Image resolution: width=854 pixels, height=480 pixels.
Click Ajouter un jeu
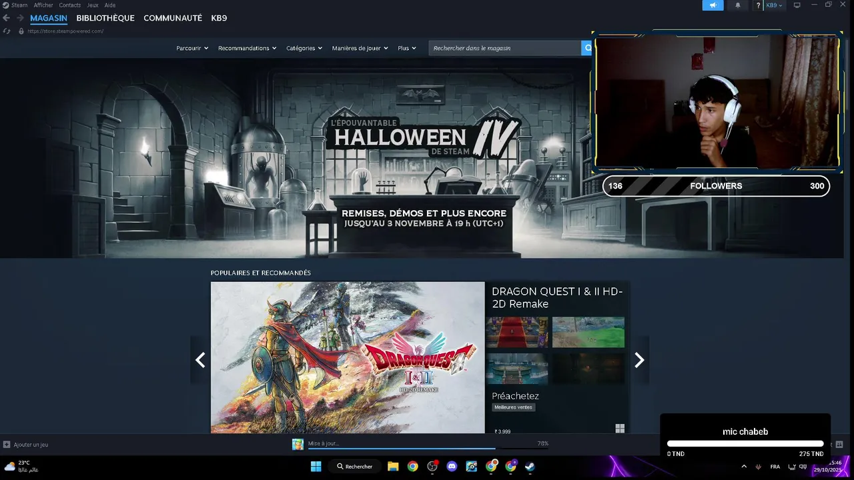tap(25, 445)
